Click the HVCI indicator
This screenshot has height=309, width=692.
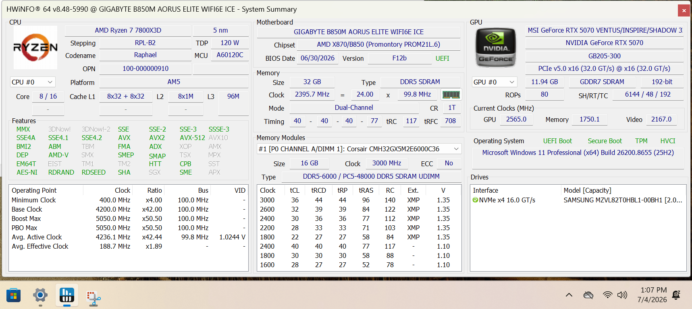668,141
